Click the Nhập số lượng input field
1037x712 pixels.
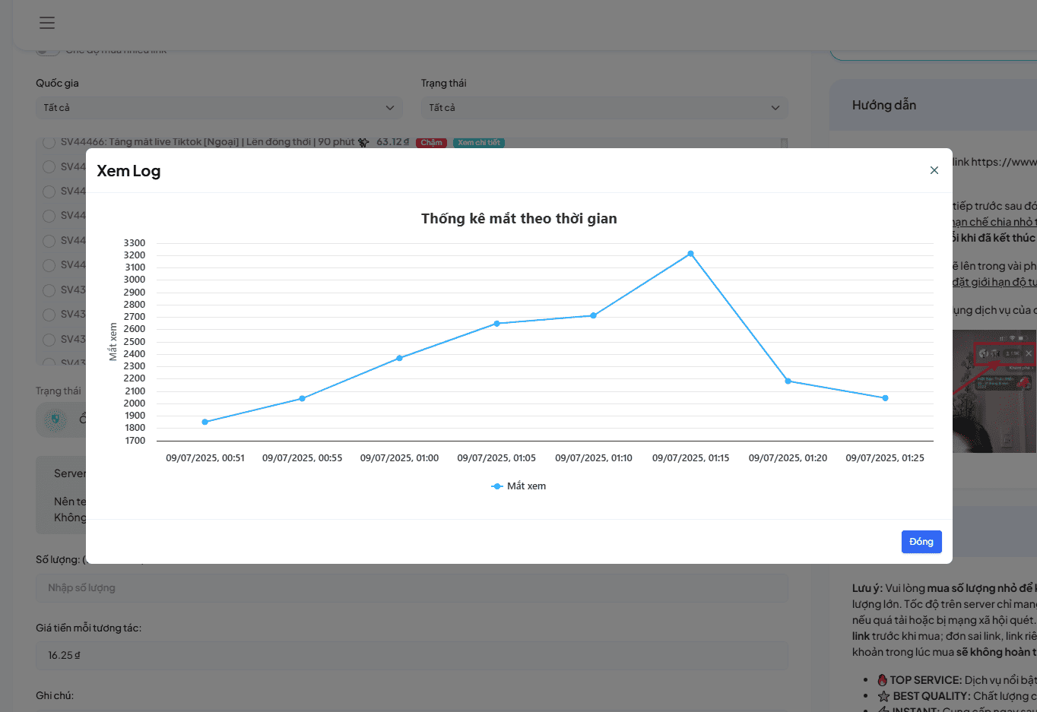pos(412,588)
